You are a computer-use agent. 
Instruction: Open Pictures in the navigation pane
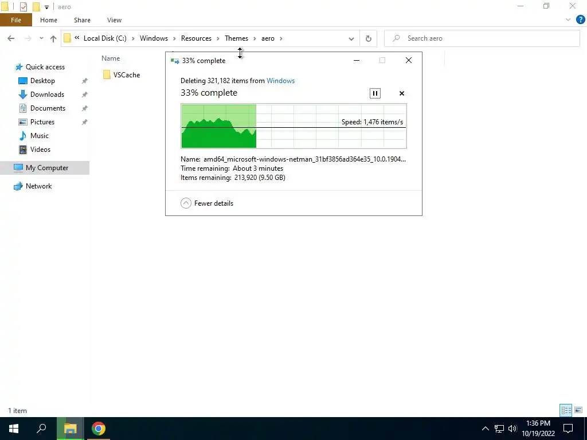tap(42, 122)
